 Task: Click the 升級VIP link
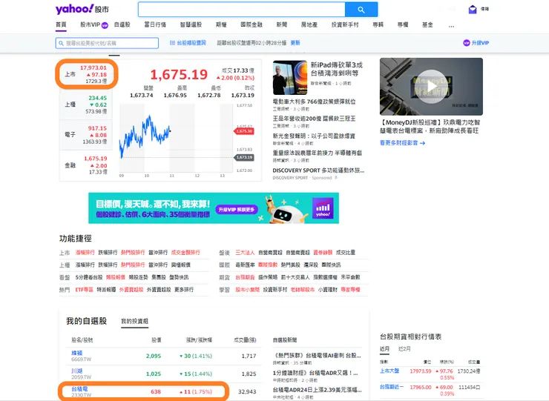pyautogui.click(x=480, y=43)
